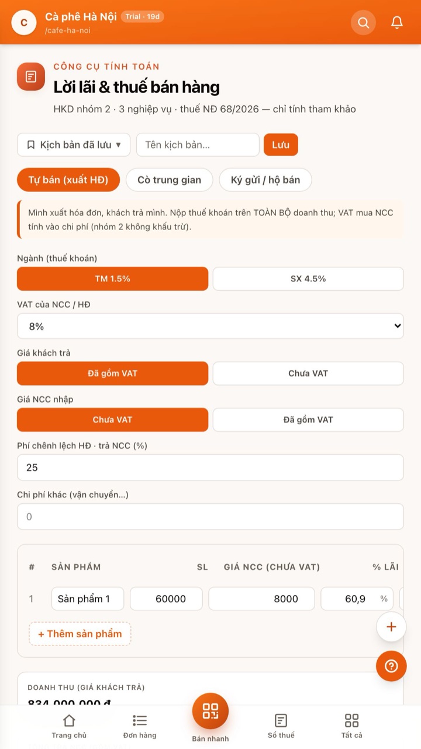Select SX 4.5% tax rate
The height and width of the screenshot is (749, 421).
tap(308, 279)
